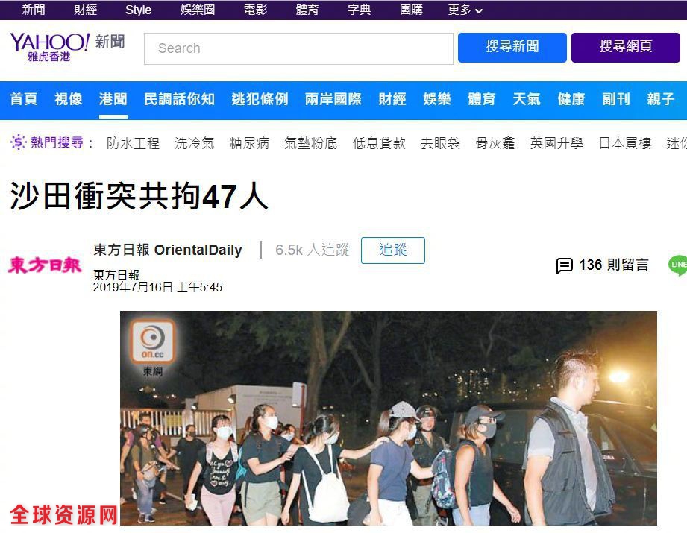This screenshot has width=687, height=533.
Task: Click into the Search input field
Action: (298, 48)
